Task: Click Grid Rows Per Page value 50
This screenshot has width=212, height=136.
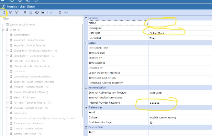Action: [x=180, y=123]
